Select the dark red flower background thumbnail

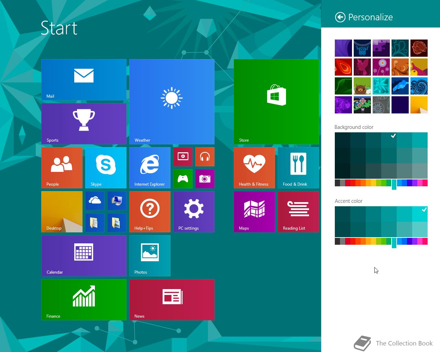(x=419, y=48)
